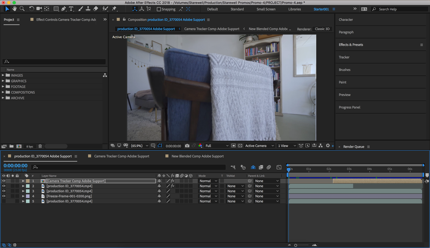Image resolution: width=430 pixels, height=248 pixels.
Task: Choose the Eraser tool
Action: point(96,9)
